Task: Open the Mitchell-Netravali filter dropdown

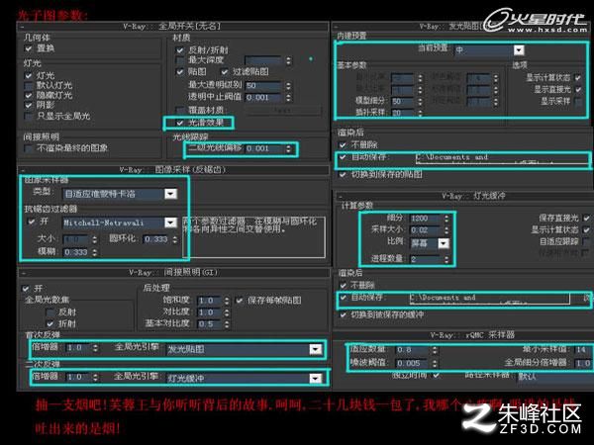Action: coord(171,222)
